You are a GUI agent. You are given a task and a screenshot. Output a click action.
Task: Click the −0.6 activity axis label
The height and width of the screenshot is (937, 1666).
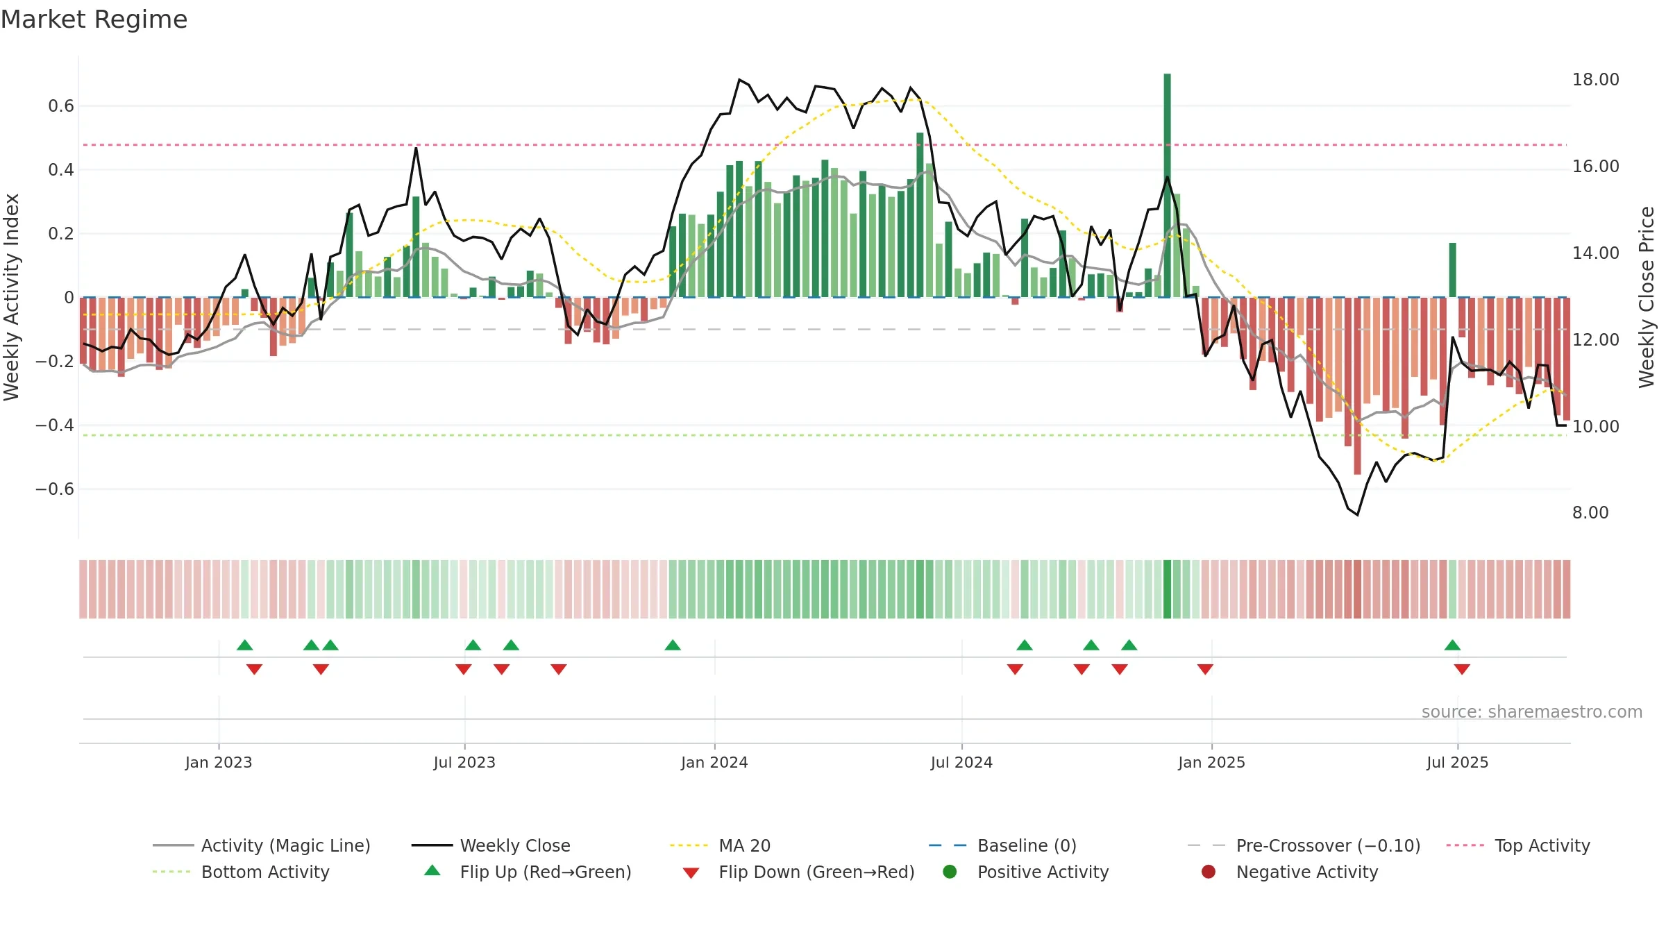55,489
